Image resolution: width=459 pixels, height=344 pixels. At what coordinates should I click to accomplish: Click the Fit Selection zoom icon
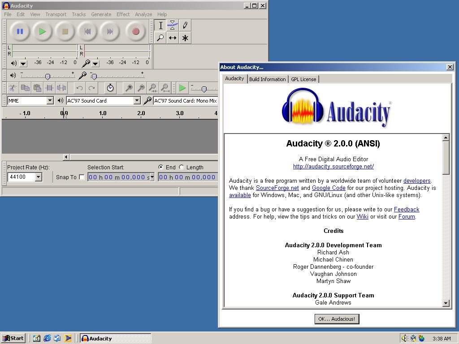[153, 88]
